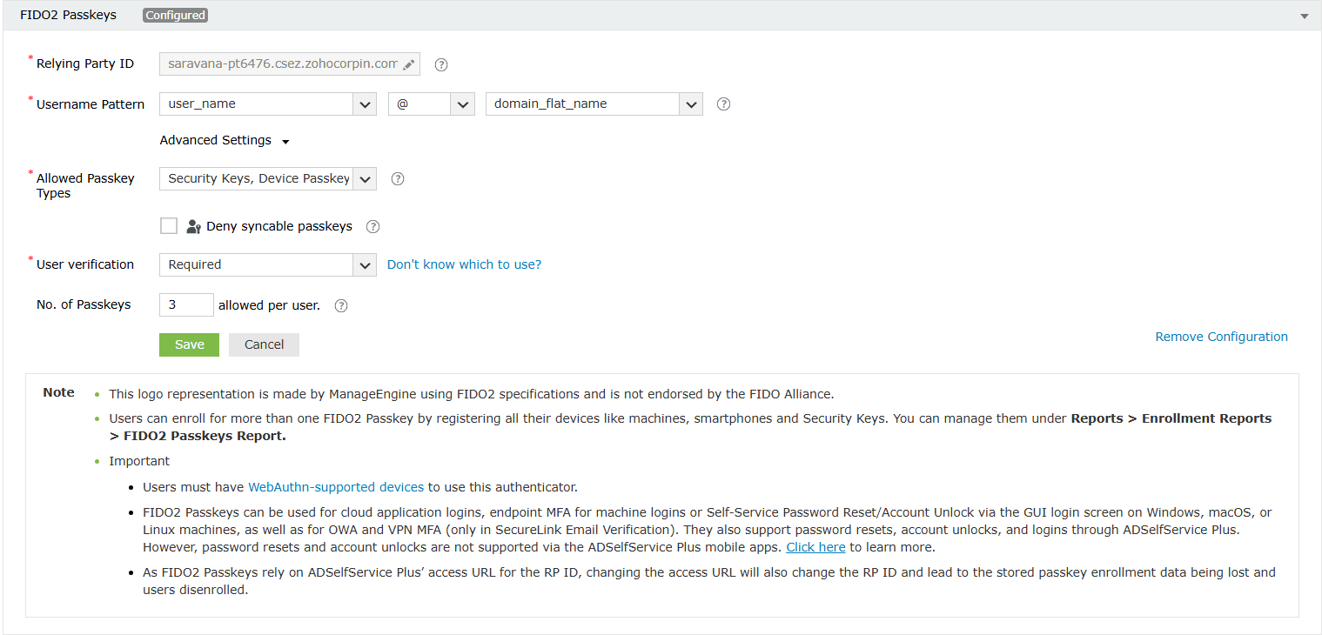Viewport: 1322px width, 635px height.
Task: Collapse the FIDO2 Passkeys section arrow
Action: (1304, 16)
